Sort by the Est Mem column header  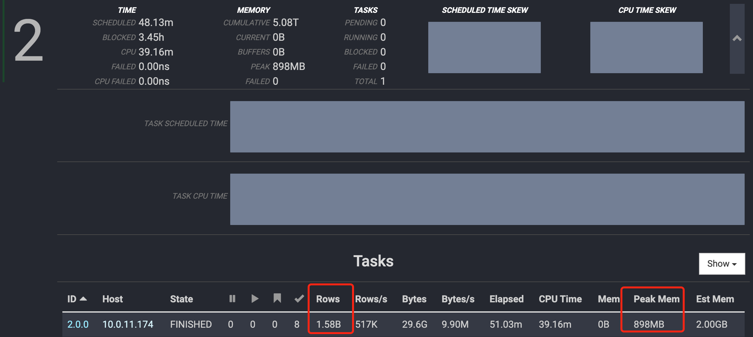click(715, 299)
